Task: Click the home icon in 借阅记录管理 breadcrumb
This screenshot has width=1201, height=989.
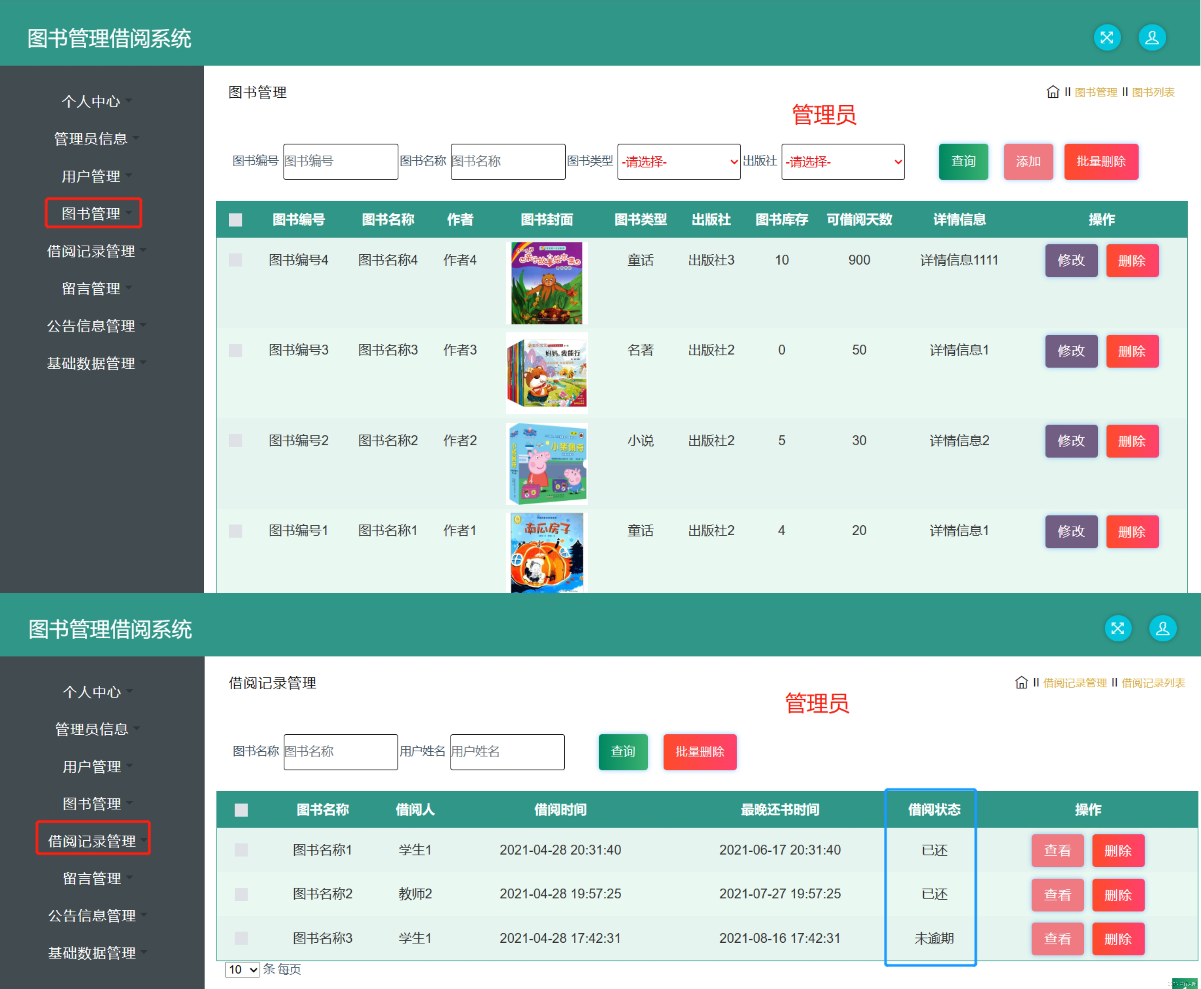Action: [x=1021, y=683]
